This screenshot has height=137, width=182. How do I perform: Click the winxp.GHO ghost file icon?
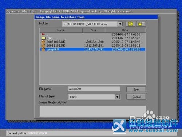pyautogui.click(x=43, y=49)
